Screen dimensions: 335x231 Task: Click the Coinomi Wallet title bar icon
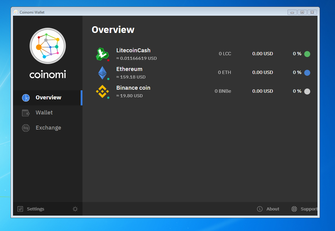pyautogui.click(x=16, y=12)
